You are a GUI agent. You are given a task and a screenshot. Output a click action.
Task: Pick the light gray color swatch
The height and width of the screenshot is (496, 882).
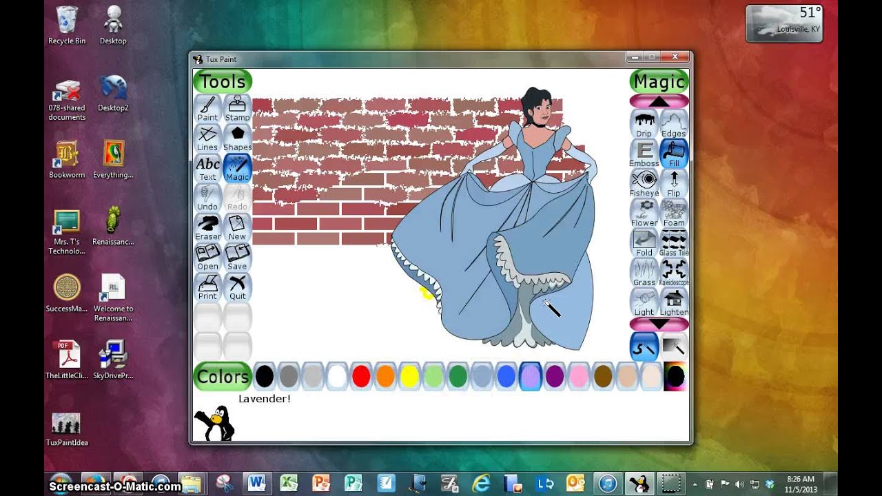(x=313, y=376)
